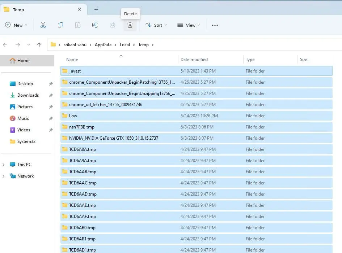Expand the This PC tree node

pos(4,165)
